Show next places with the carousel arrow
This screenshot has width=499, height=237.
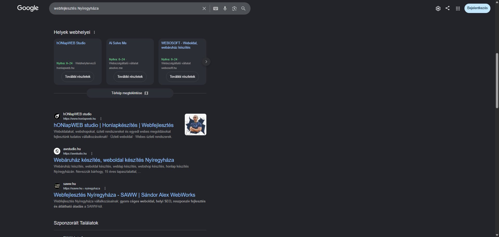(206, 62)
